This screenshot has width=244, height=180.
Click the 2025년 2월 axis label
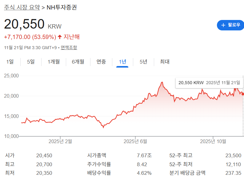pyautogui.click(x=60, y=141)
